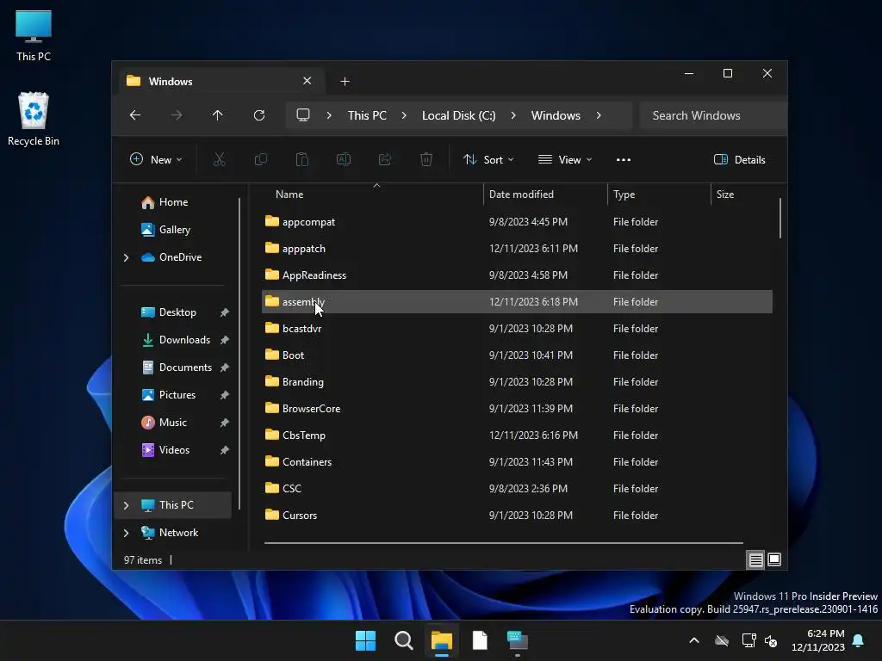Expand the This PC tree node in sidebar
The width and height of the screenshot is (882, 661).
coord(126,505)
